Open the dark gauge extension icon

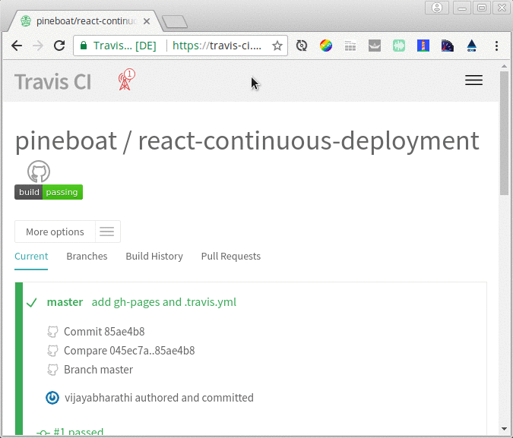pyautogui.click(x=447, y=46)
